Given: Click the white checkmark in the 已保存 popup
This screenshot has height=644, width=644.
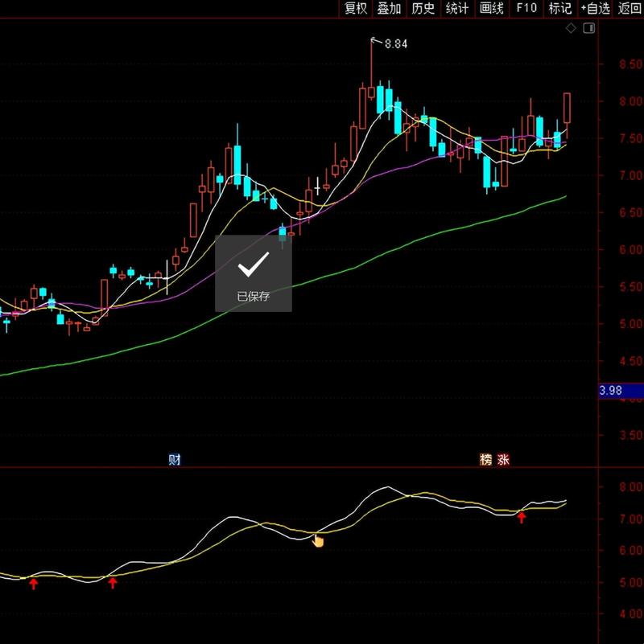Looking at the screenshot, I should (253, 264).
